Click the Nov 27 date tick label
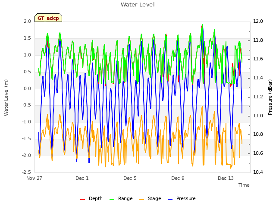The height and width of the screenshot is (207, 276). click(34, 178)
